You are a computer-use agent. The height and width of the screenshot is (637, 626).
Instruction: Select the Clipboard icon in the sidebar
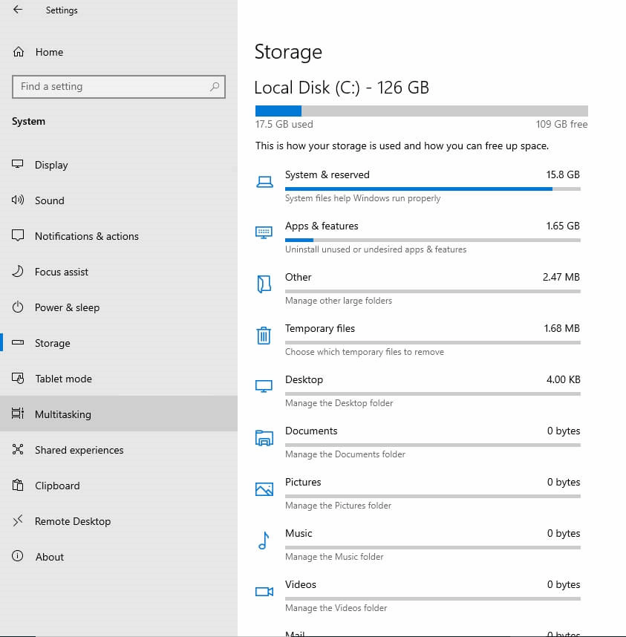(x=16, y=486)
